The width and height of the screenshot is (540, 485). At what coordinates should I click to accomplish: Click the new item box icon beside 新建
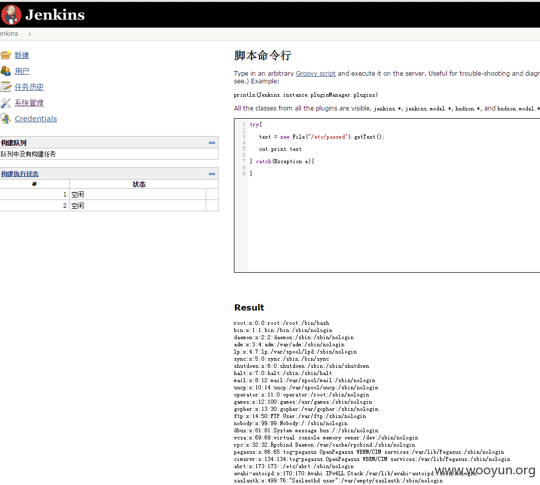coord(6,55)
